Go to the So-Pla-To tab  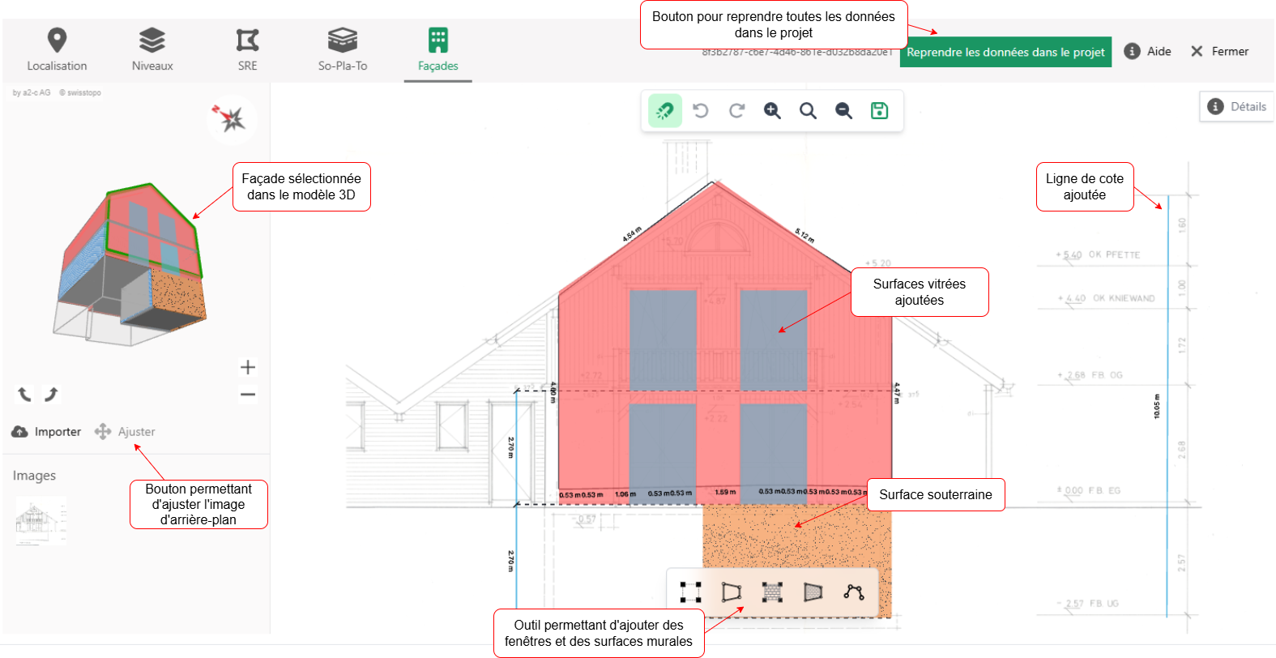343,50
